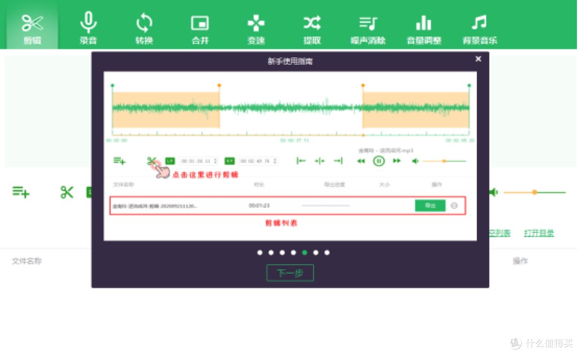Jump to the third guide page dot

(x=282, y=253)
